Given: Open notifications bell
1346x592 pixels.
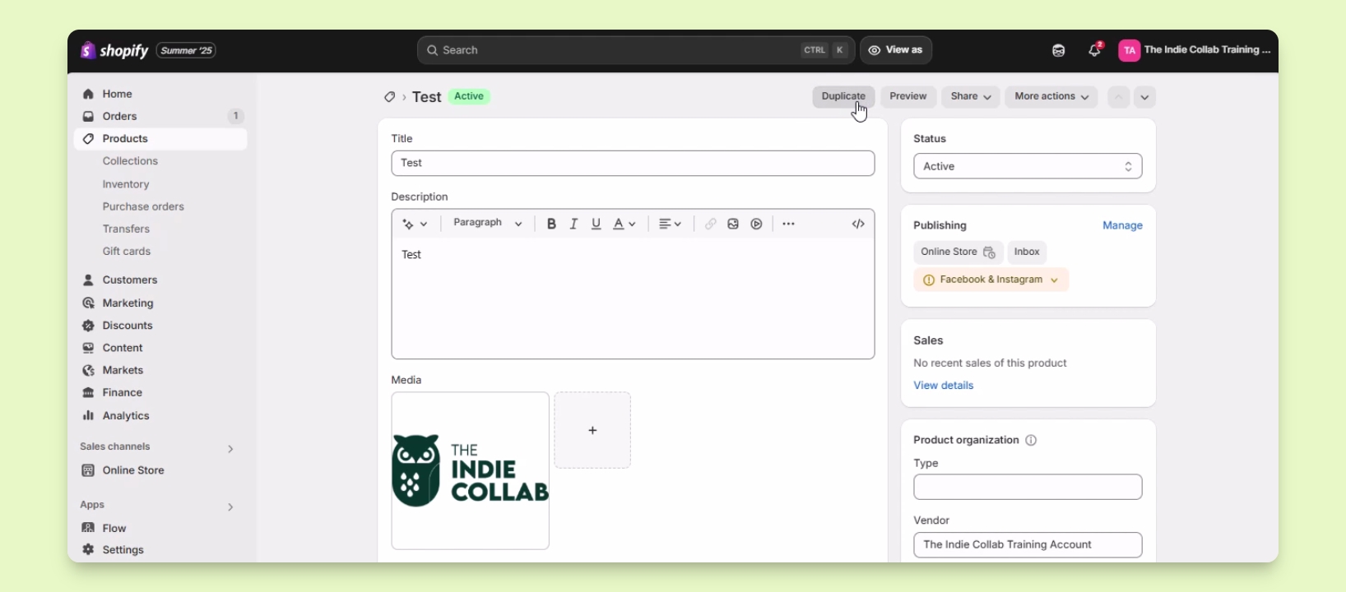Looking at the screenshot, I should click(x=1095, y=50).
